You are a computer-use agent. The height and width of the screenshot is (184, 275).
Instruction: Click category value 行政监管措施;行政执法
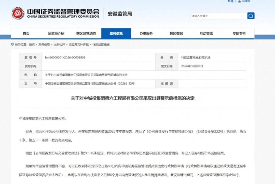[x=196, y=58]
